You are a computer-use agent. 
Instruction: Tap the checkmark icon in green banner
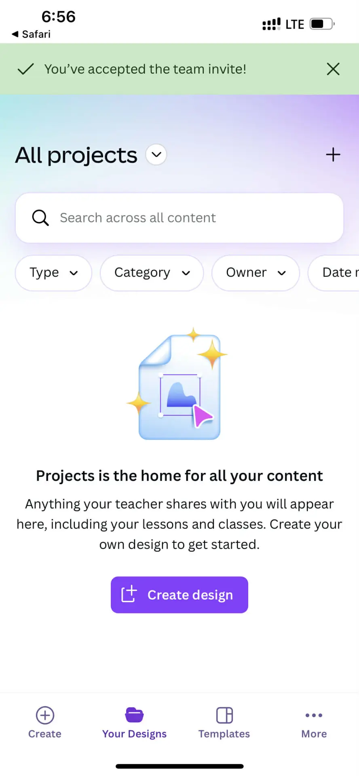25,69
